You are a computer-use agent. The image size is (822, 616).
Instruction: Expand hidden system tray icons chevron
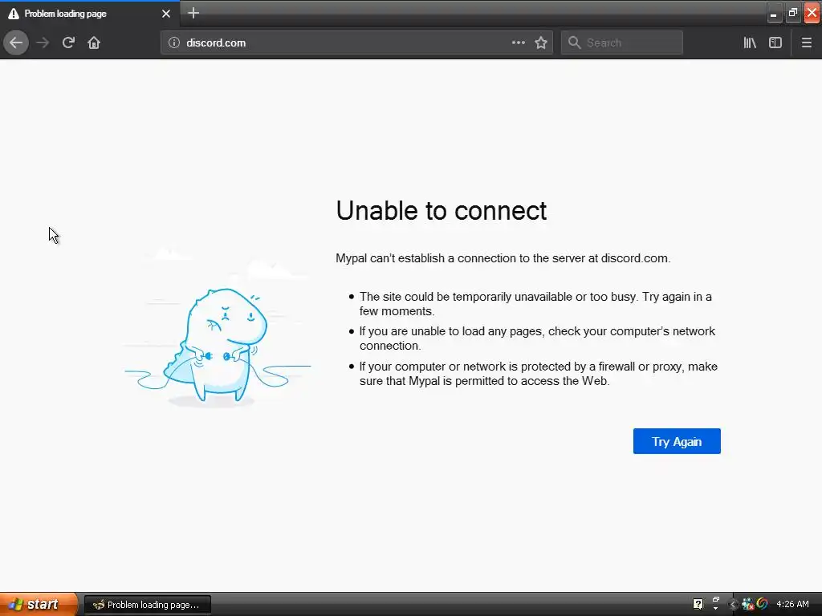pos(734,605)
